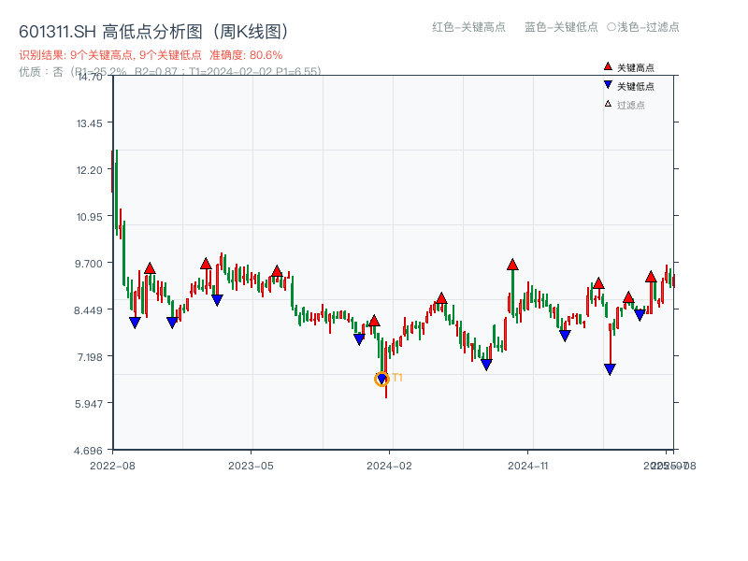Click the 10.95 price axis label
This screenshot has height=561, width=748.
coord(89,217)
